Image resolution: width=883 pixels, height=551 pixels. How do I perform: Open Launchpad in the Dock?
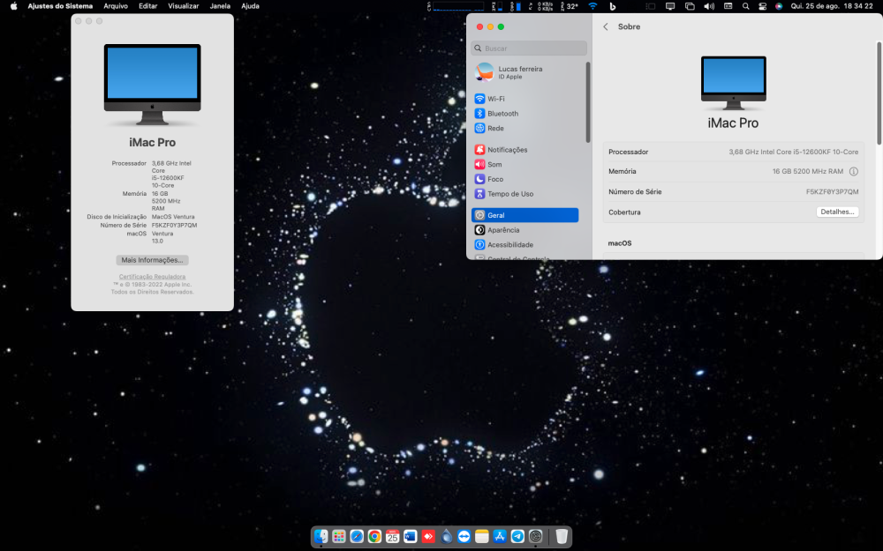338,536
